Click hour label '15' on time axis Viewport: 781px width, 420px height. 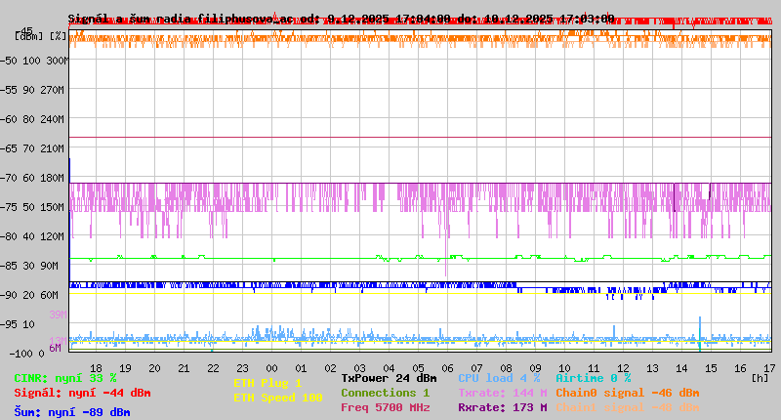tap(711, 368)
